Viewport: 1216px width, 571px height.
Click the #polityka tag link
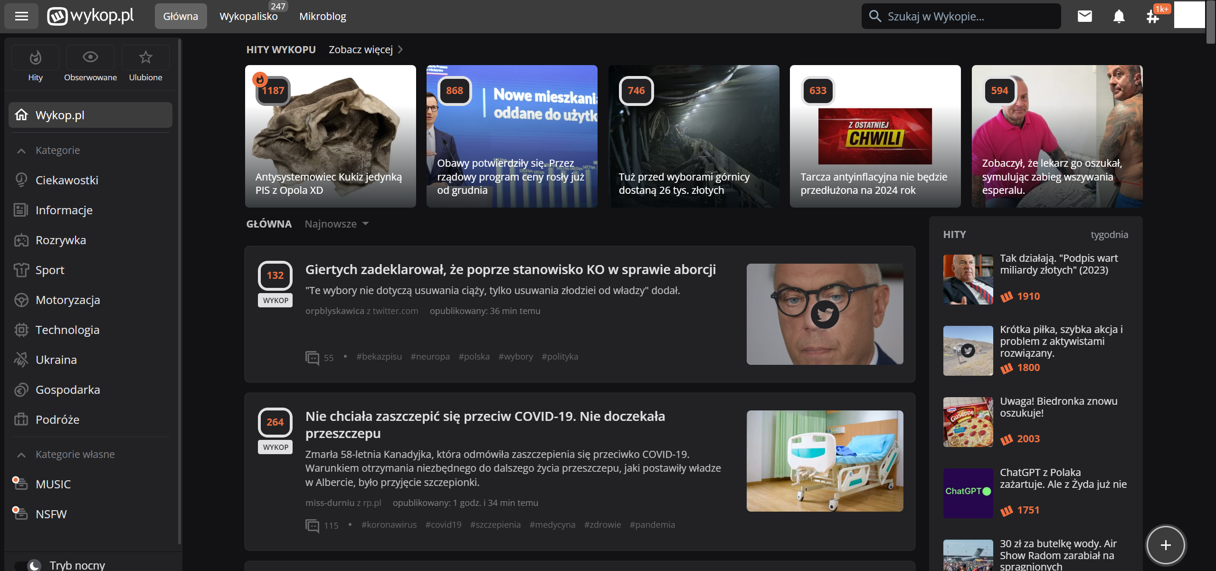560,356
